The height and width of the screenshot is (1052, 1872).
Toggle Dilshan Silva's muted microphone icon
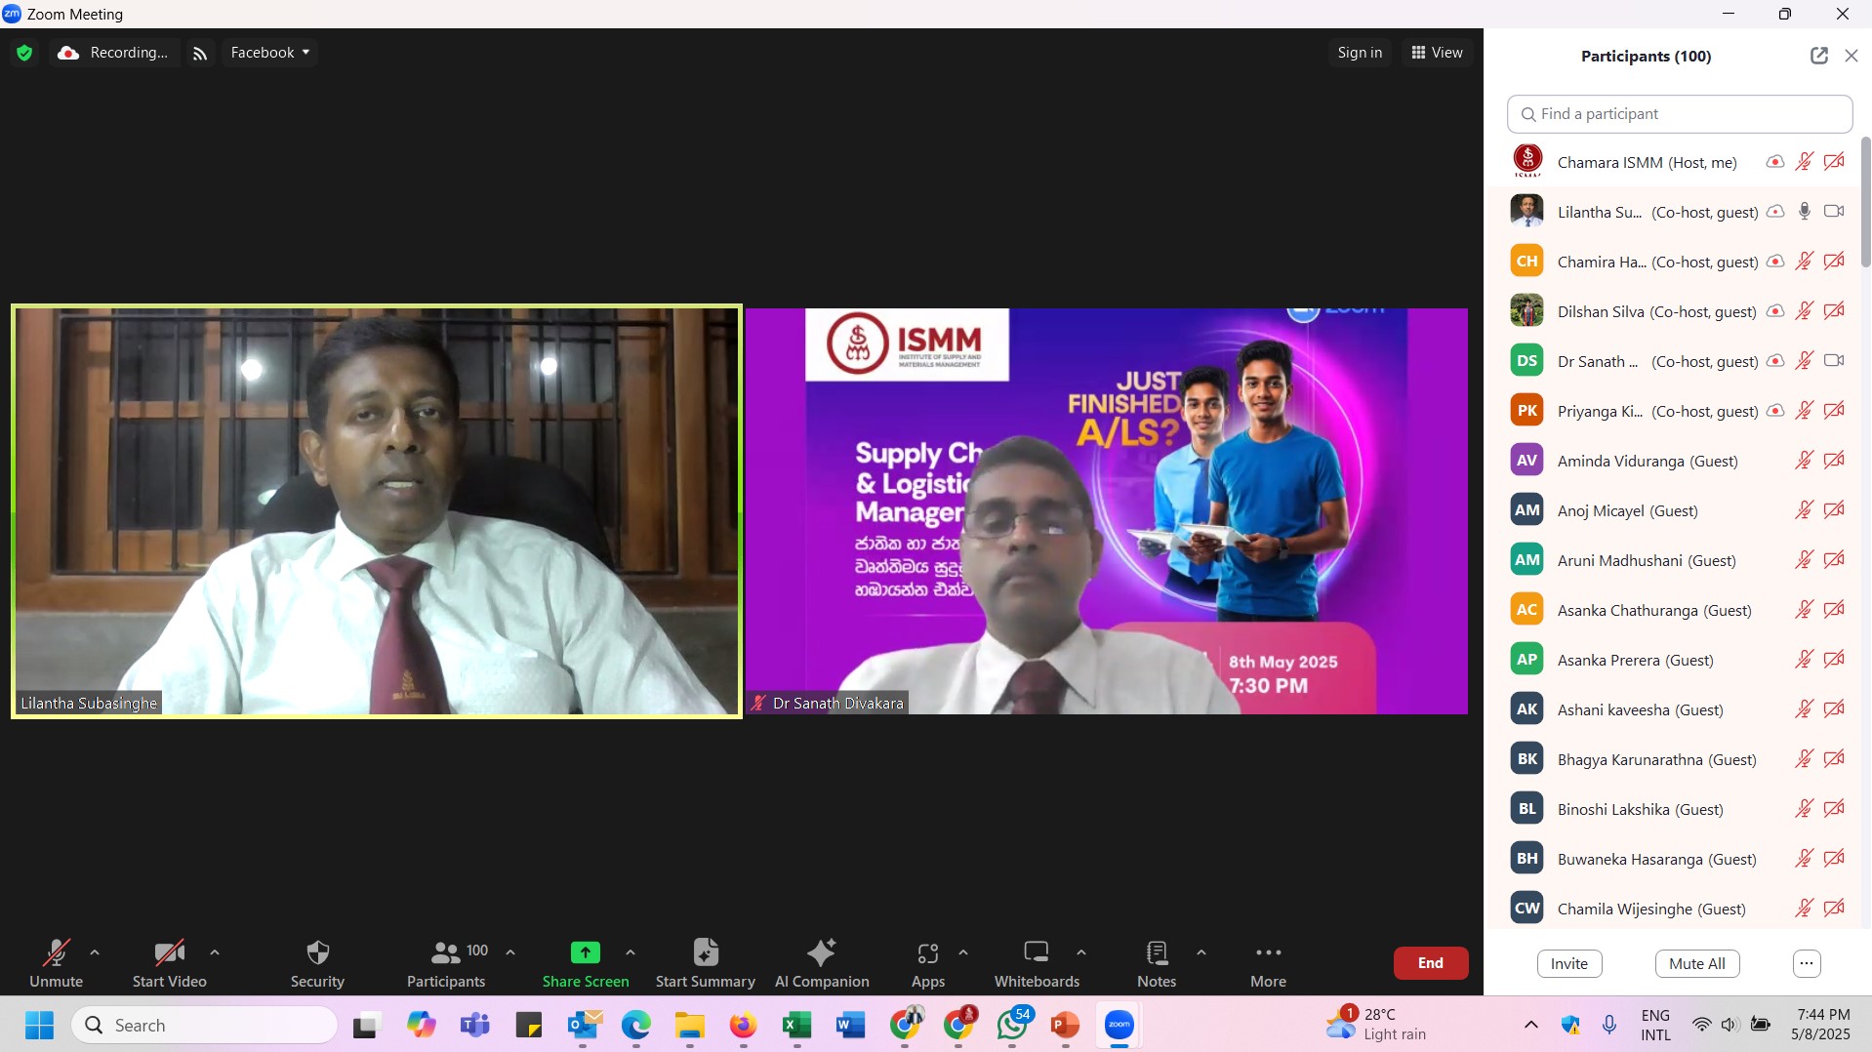coord(1805,311)
